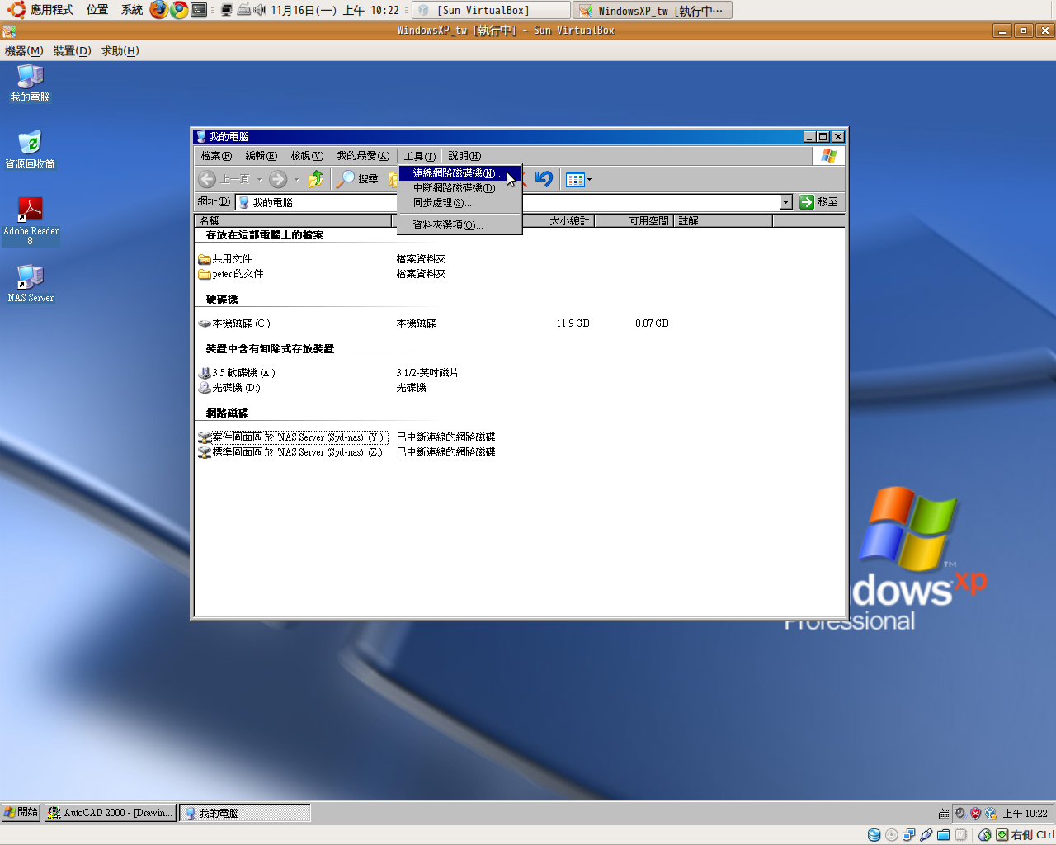Launch Chrome from the Ubuntu top panel
This screenshot has width=1056, height=845.
coord(179,10)
